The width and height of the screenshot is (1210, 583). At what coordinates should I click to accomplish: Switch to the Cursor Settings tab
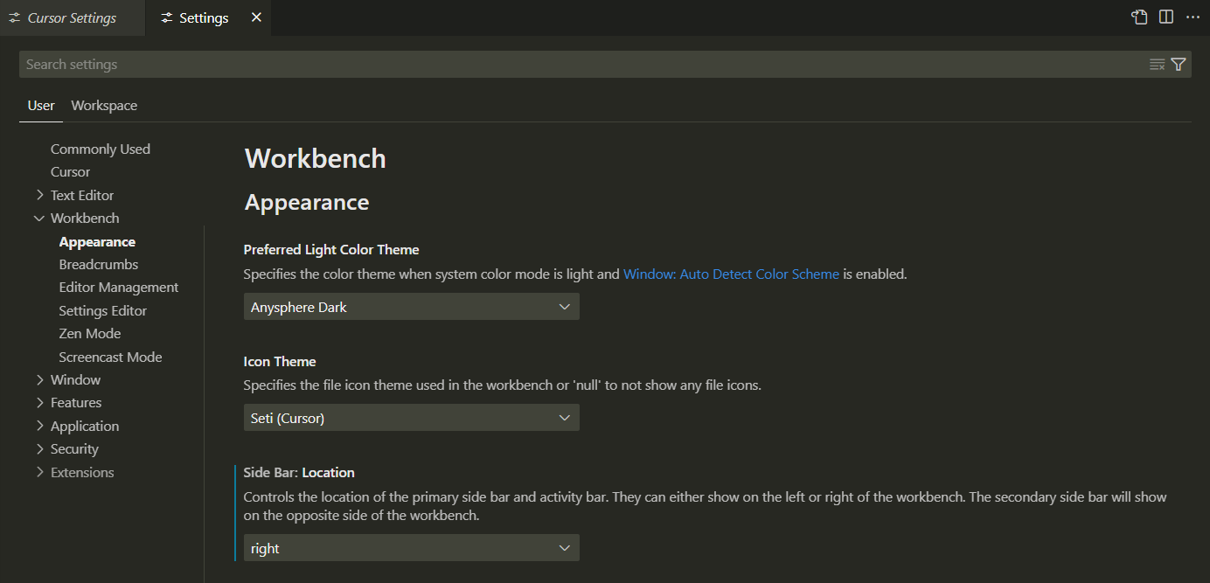[x=72, y=18]
